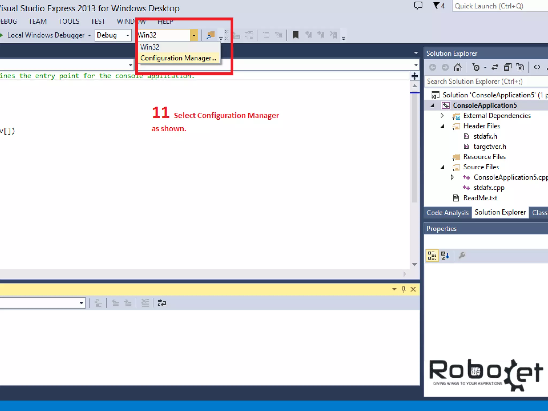Toggle Categorized view in Properties panel

coord(432,256)
